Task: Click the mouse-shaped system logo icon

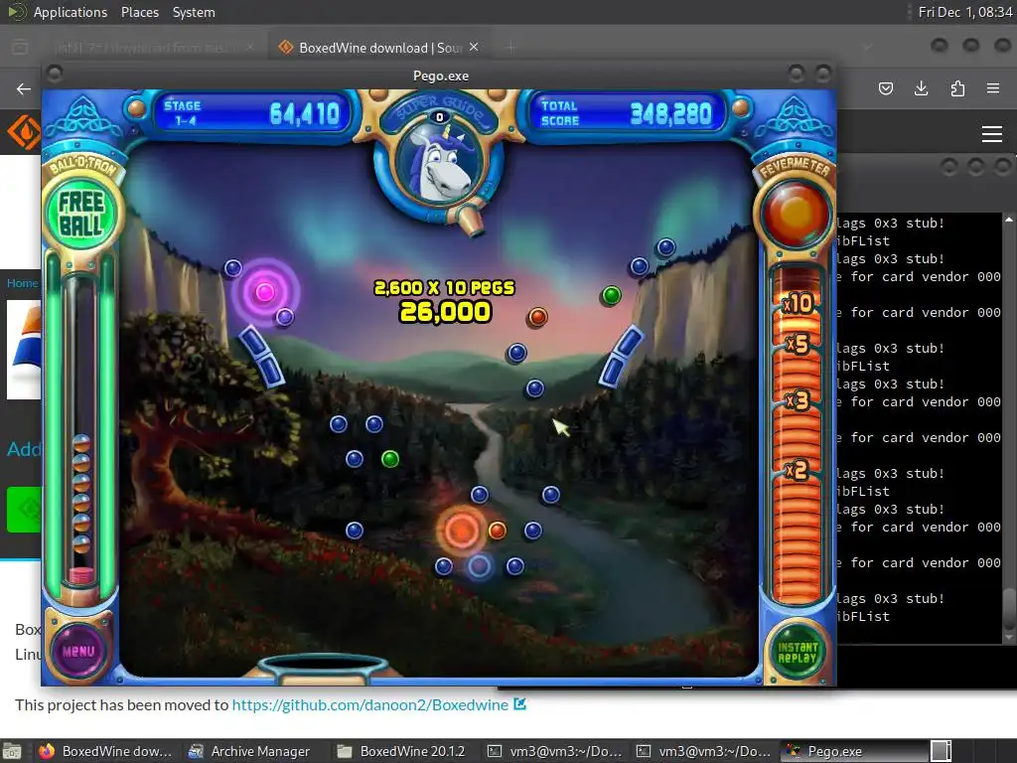Action: coord(16,12)
